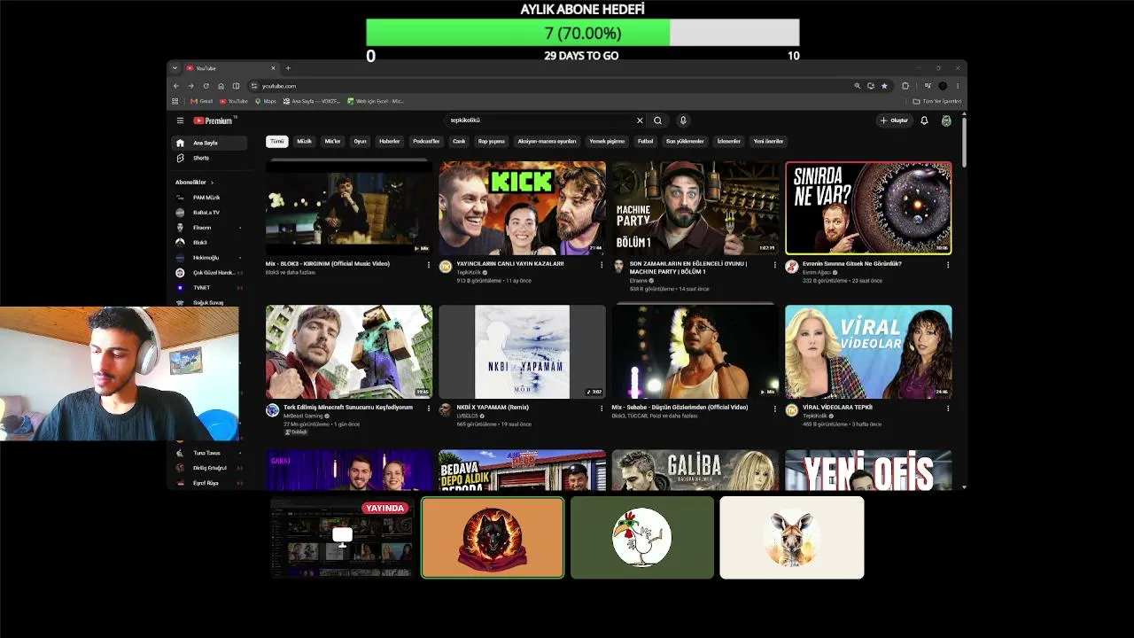
Task: Select the Canlı filter chip
Action: click(459, 141)
